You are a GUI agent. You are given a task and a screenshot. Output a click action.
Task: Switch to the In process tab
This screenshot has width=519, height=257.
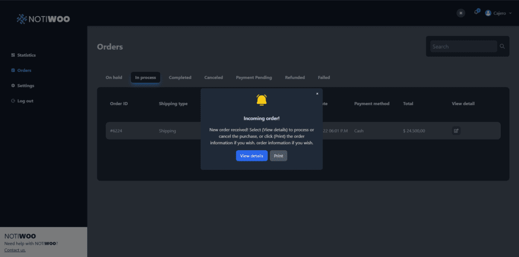point(145,77)
